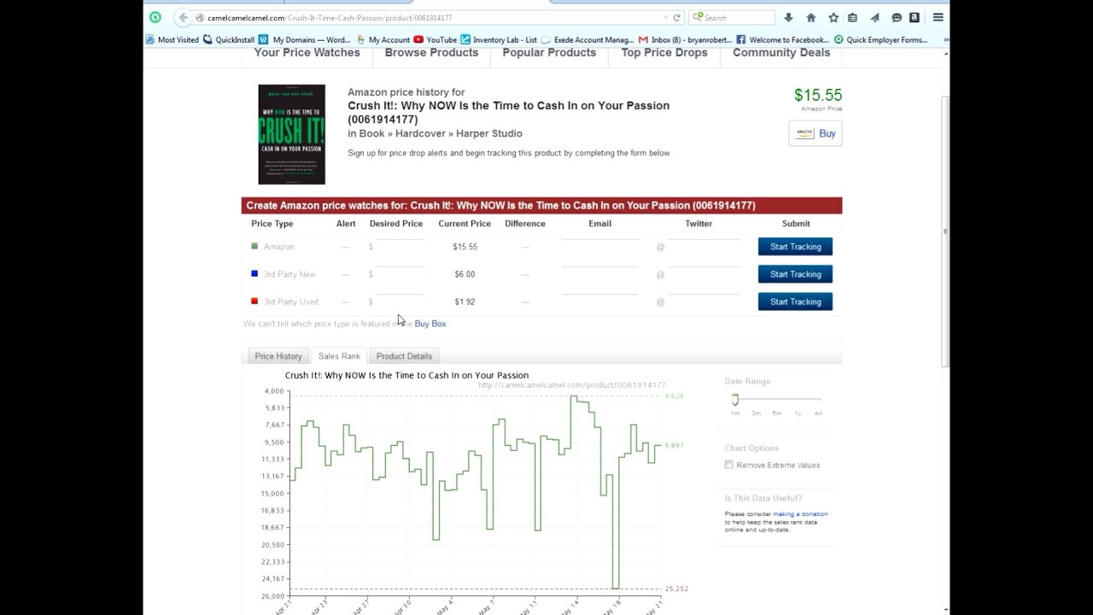
Task: Switch to the Product Details tab
Action: point(404,356)
